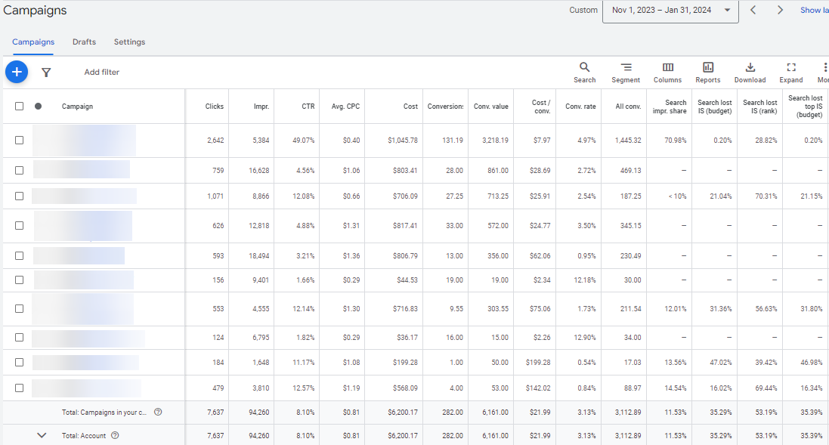Open the Search tool in the table toolbar
The image size is (829, 445).
point(584,73)
